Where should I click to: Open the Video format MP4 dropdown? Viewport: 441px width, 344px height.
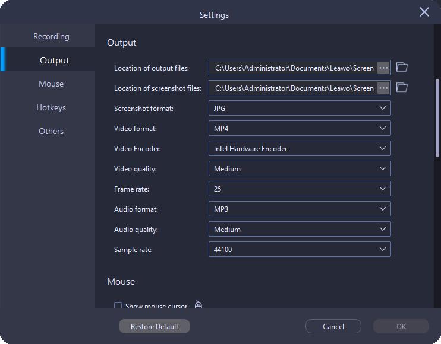300,129
